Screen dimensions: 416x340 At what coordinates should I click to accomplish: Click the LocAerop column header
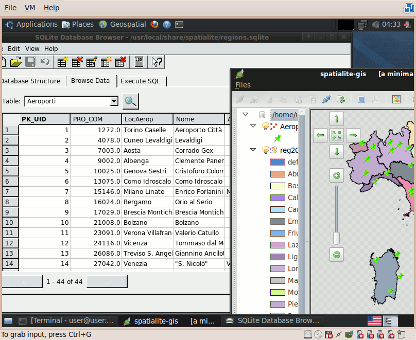point(148,119)
